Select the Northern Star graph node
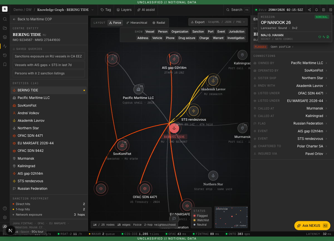Image resolution: width=334 pixels, height=241 pixels. coord(213,176)
